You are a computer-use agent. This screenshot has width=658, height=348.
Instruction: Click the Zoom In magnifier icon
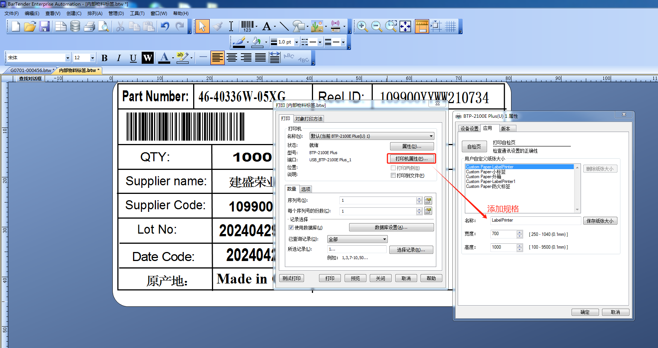click(x=362, y=26)
